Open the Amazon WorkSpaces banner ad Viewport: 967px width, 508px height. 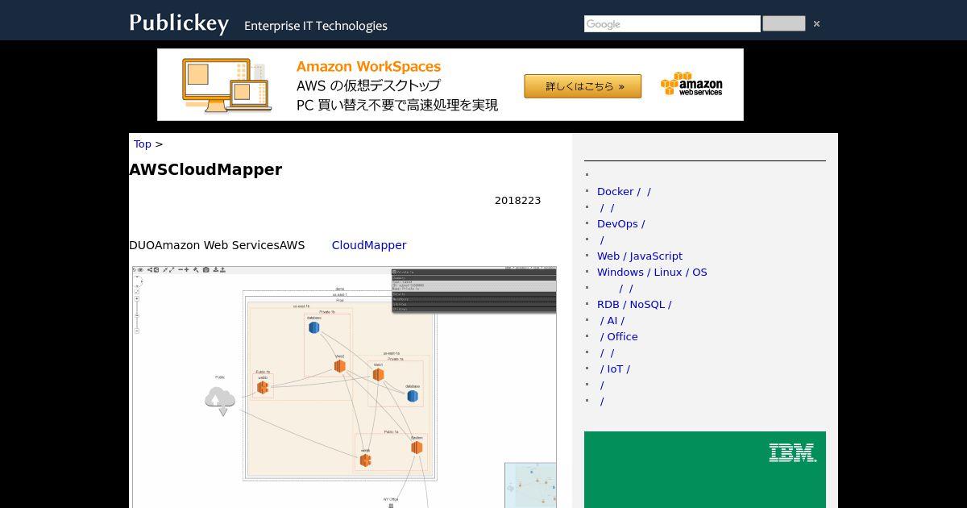click(450, 85)
